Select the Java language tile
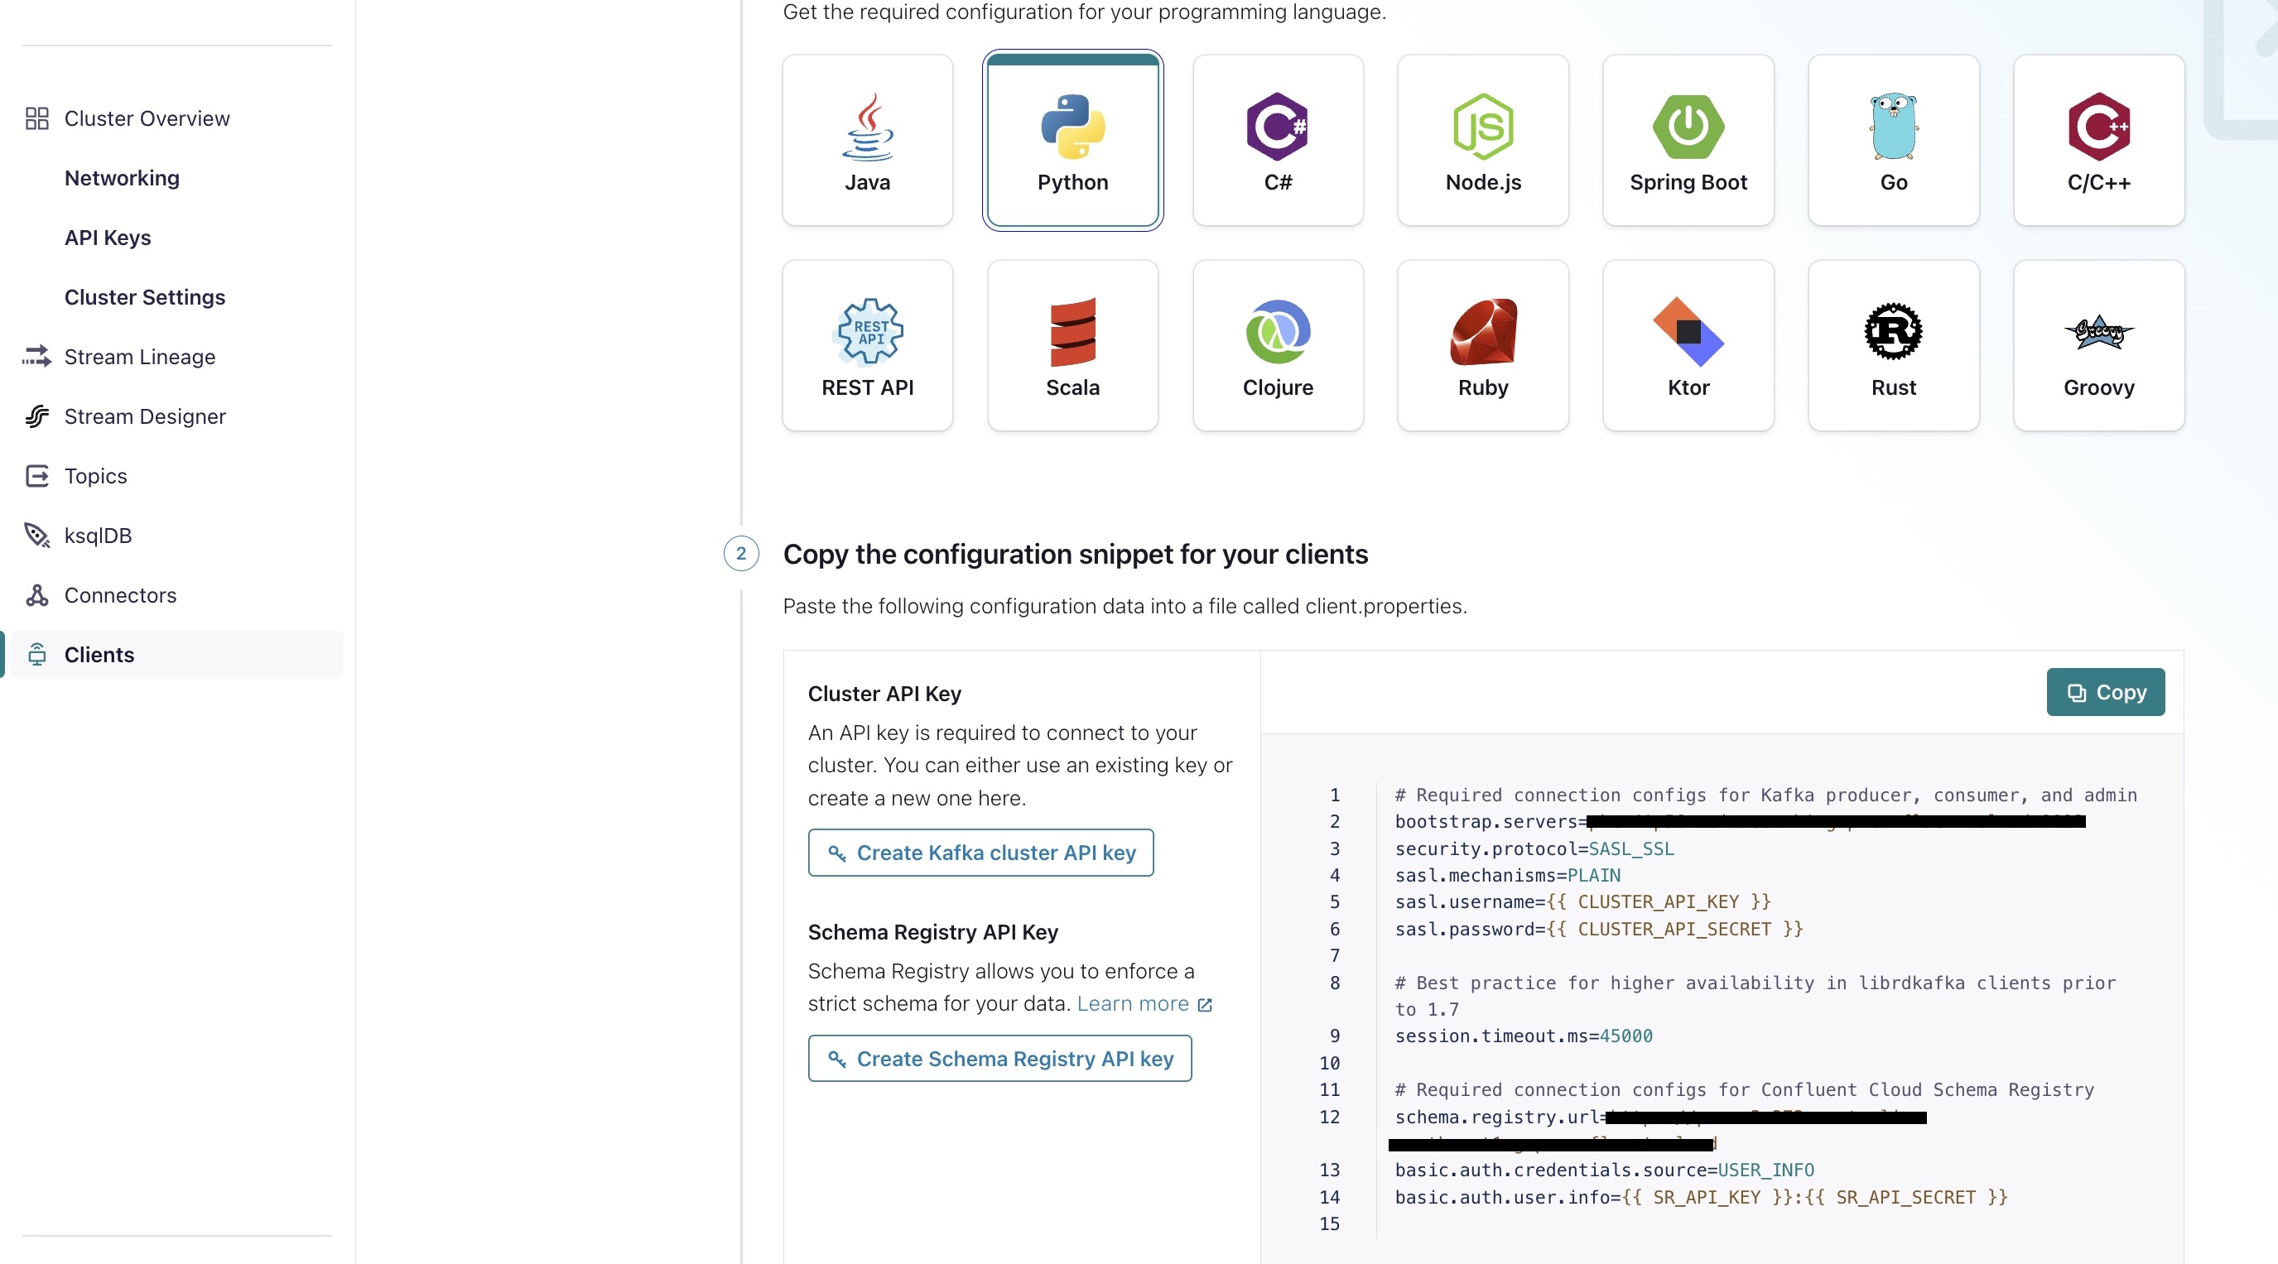The image size is (2278, 1264). click(x=867, y=142)
